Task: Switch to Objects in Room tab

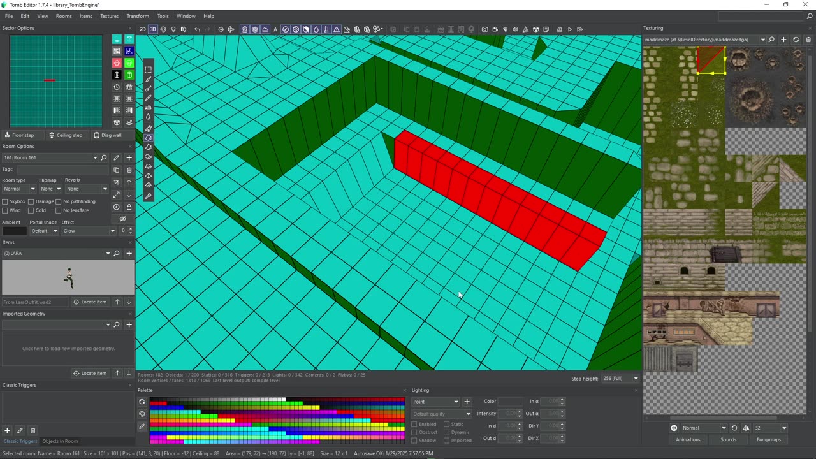Action: tap(60, 441)
